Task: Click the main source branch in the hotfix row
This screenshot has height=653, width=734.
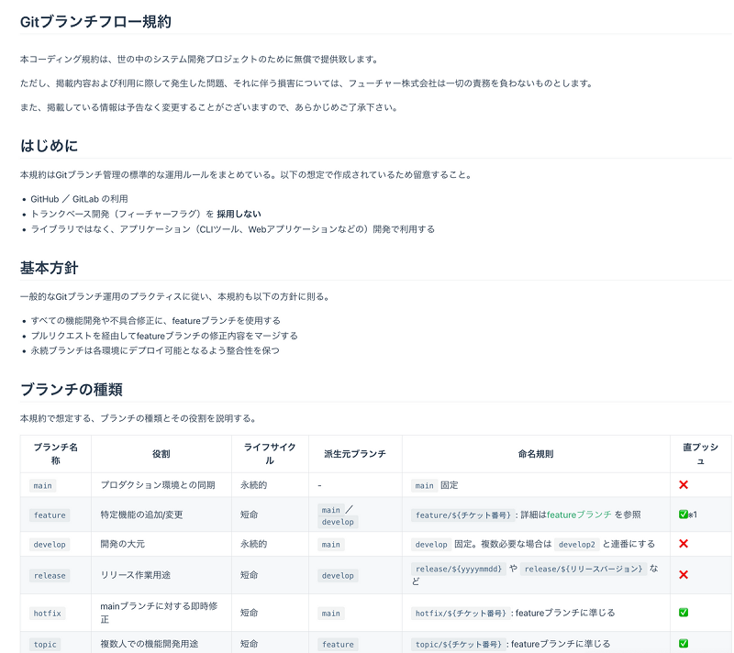Action: [x=331, y=614]
